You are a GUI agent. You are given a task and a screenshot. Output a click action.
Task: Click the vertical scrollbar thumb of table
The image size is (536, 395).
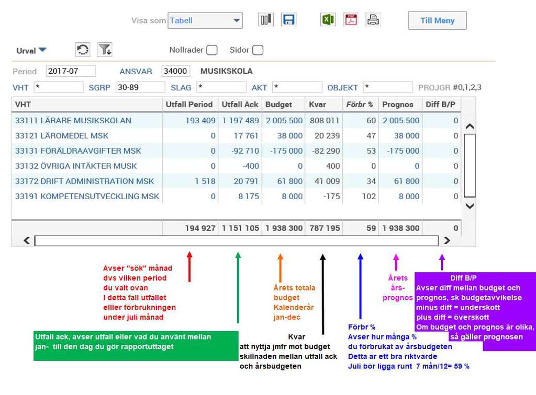coord(470,166)
